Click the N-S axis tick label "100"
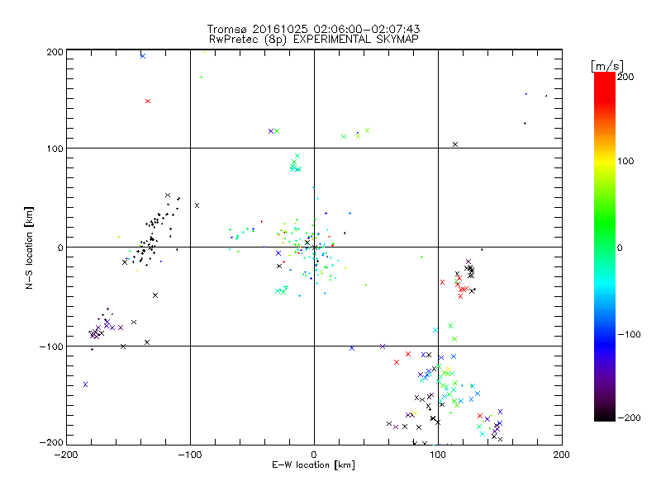Image resolution: width=661 pixels, height=495 pixels. (55, 148)
